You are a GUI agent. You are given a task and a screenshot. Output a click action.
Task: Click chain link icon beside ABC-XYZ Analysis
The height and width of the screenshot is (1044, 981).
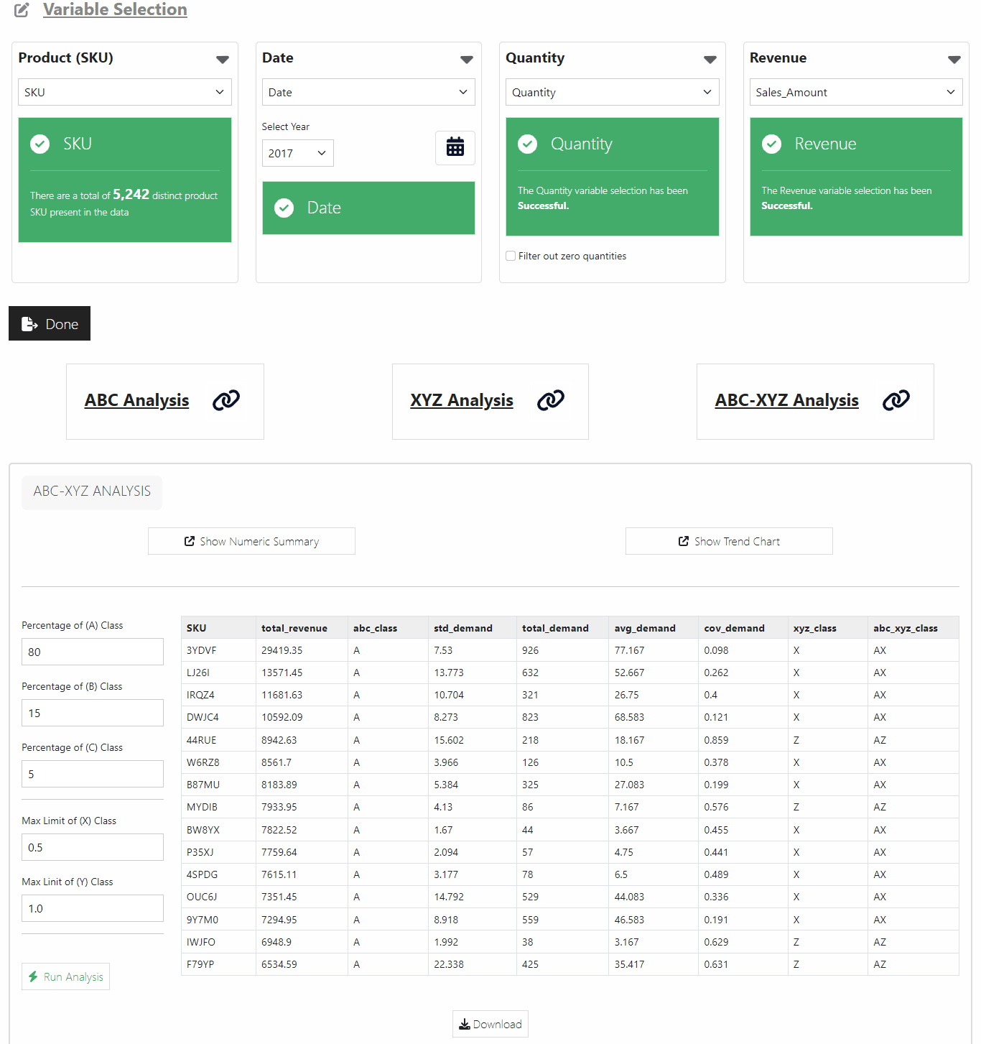click(896, 400)
